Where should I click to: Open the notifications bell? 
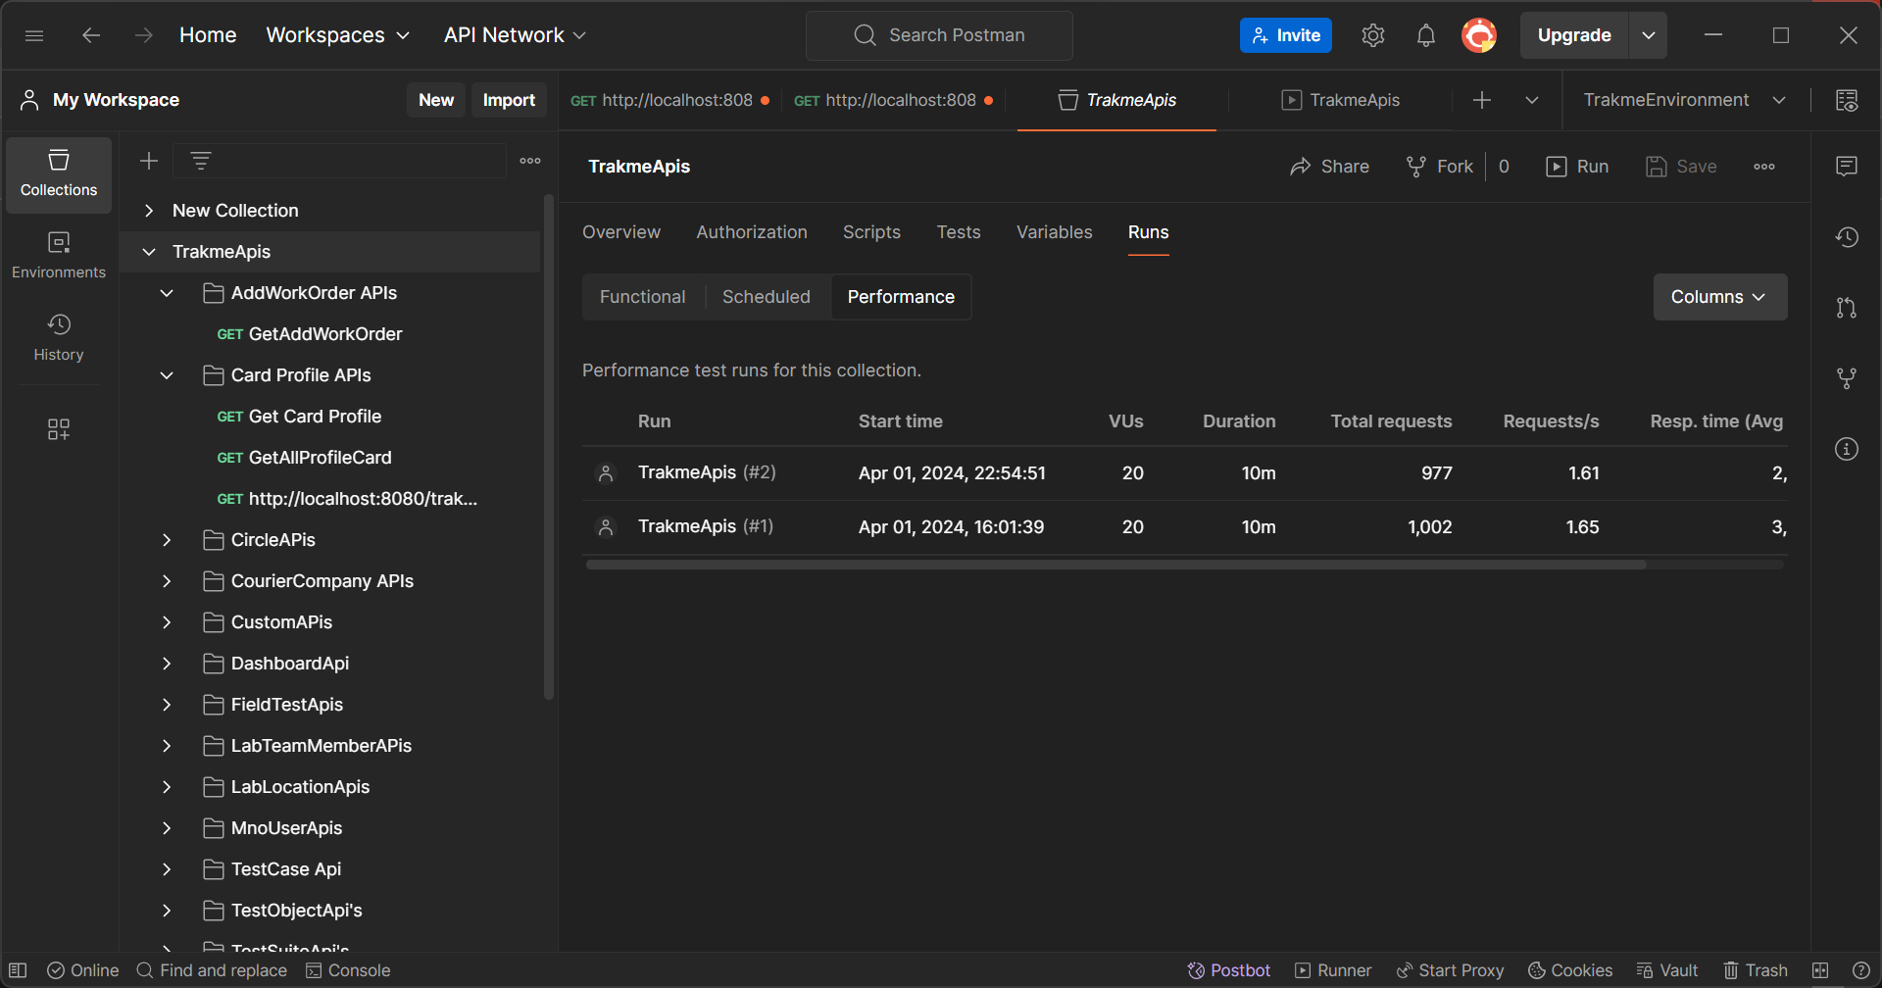(1426, 35)
